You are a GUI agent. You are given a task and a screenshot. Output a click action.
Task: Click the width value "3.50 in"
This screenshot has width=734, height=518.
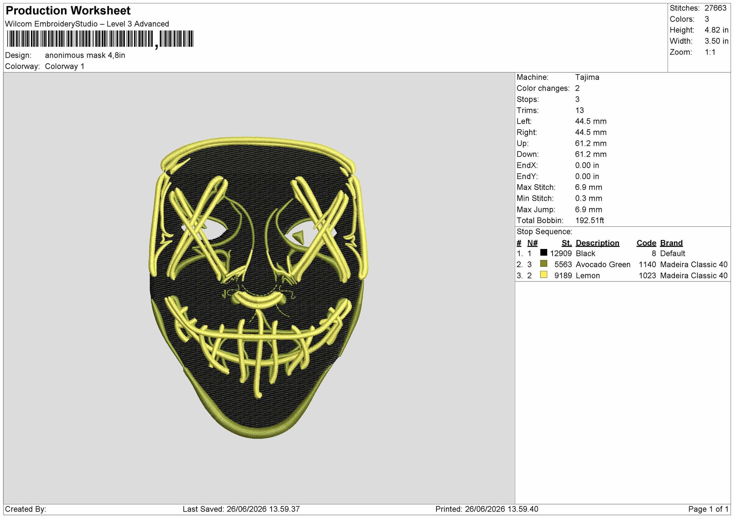[x=717, y=41]
